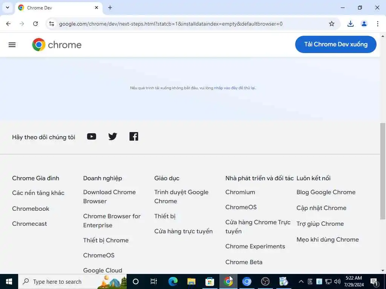386x289 pixels.
Task: Open Trình duyệt Google Chrome link
Action: coord(181,196)
